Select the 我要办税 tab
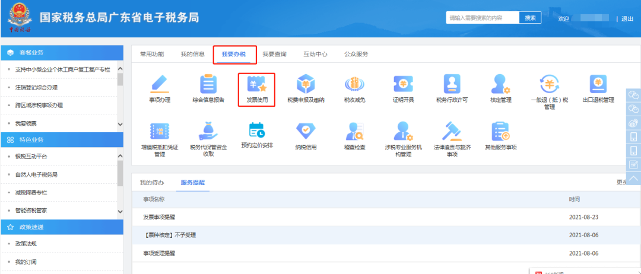This screenshot has width=641, height=274. point(234,54)
